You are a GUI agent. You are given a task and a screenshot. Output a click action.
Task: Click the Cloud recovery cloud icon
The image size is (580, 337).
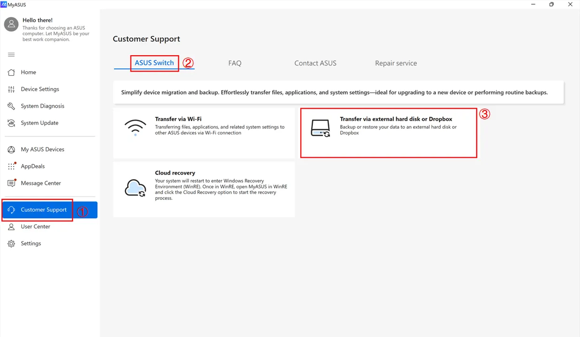pyautogui.click(x=135, y=187)
